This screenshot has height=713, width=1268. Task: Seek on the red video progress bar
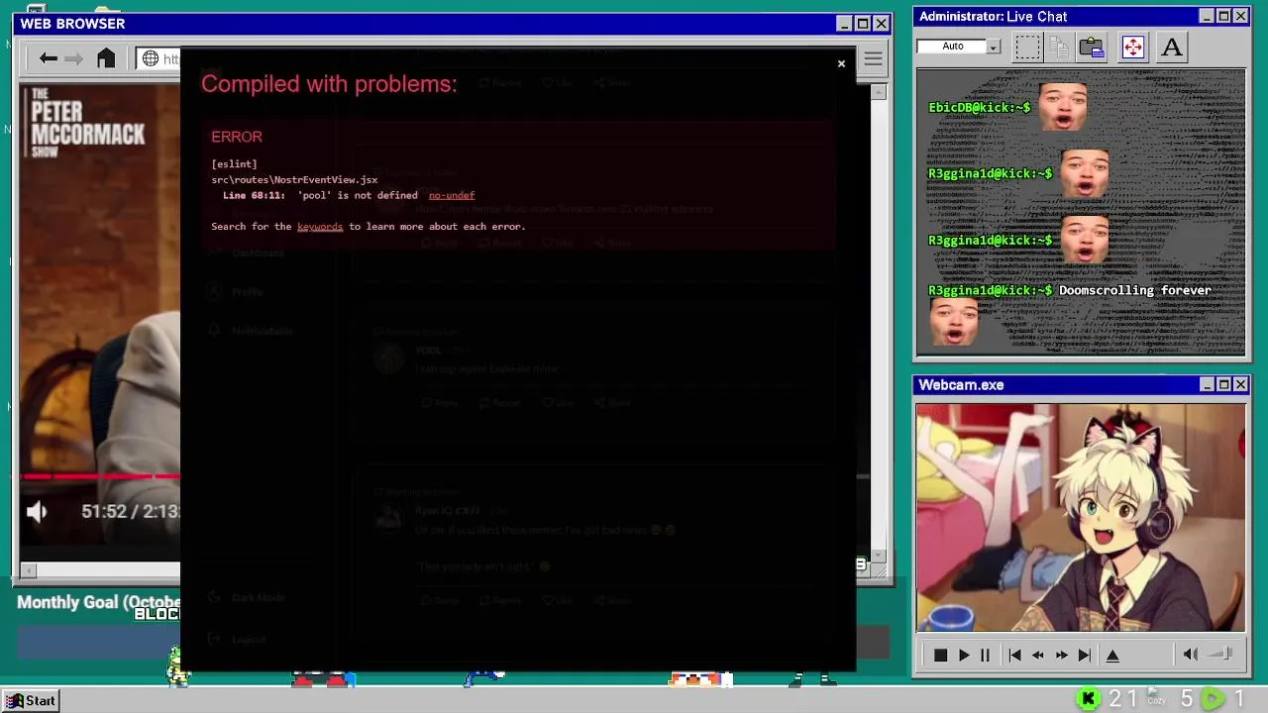click(x=100, y=476)
